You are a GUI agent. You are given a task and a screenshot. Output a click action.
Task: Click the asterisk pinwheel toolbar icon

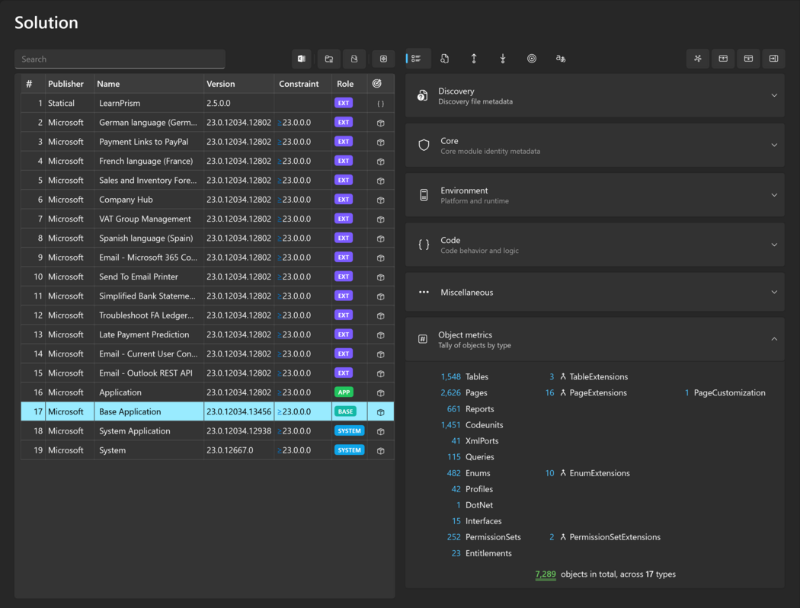pyautogui.click(x=697, y=59)
